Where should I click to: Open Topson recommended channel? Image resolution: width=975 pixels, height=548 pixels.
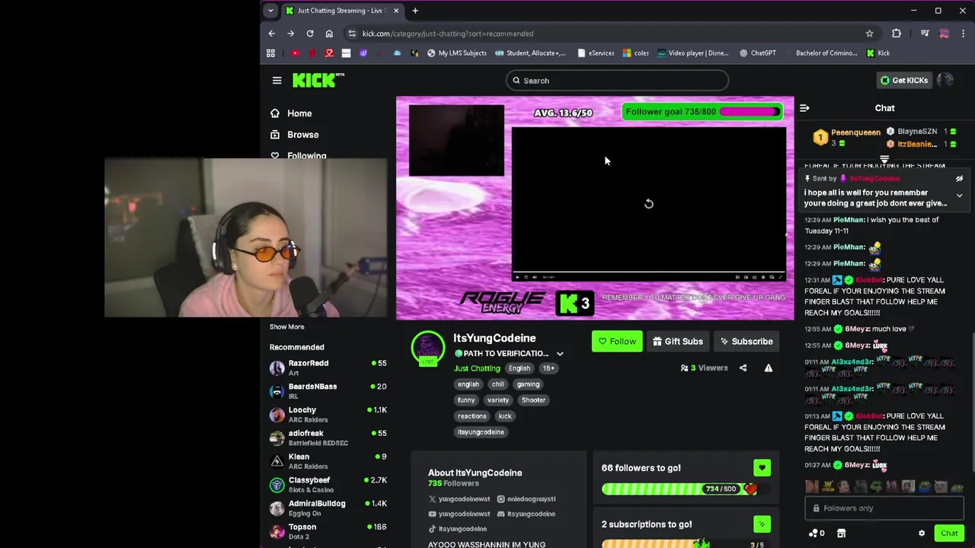pyautogui.click(x=328, y=532)
